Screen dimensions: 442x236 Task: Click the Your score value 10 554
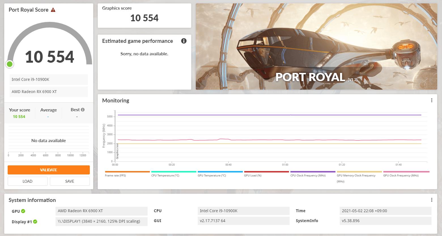tap(19, 117)
